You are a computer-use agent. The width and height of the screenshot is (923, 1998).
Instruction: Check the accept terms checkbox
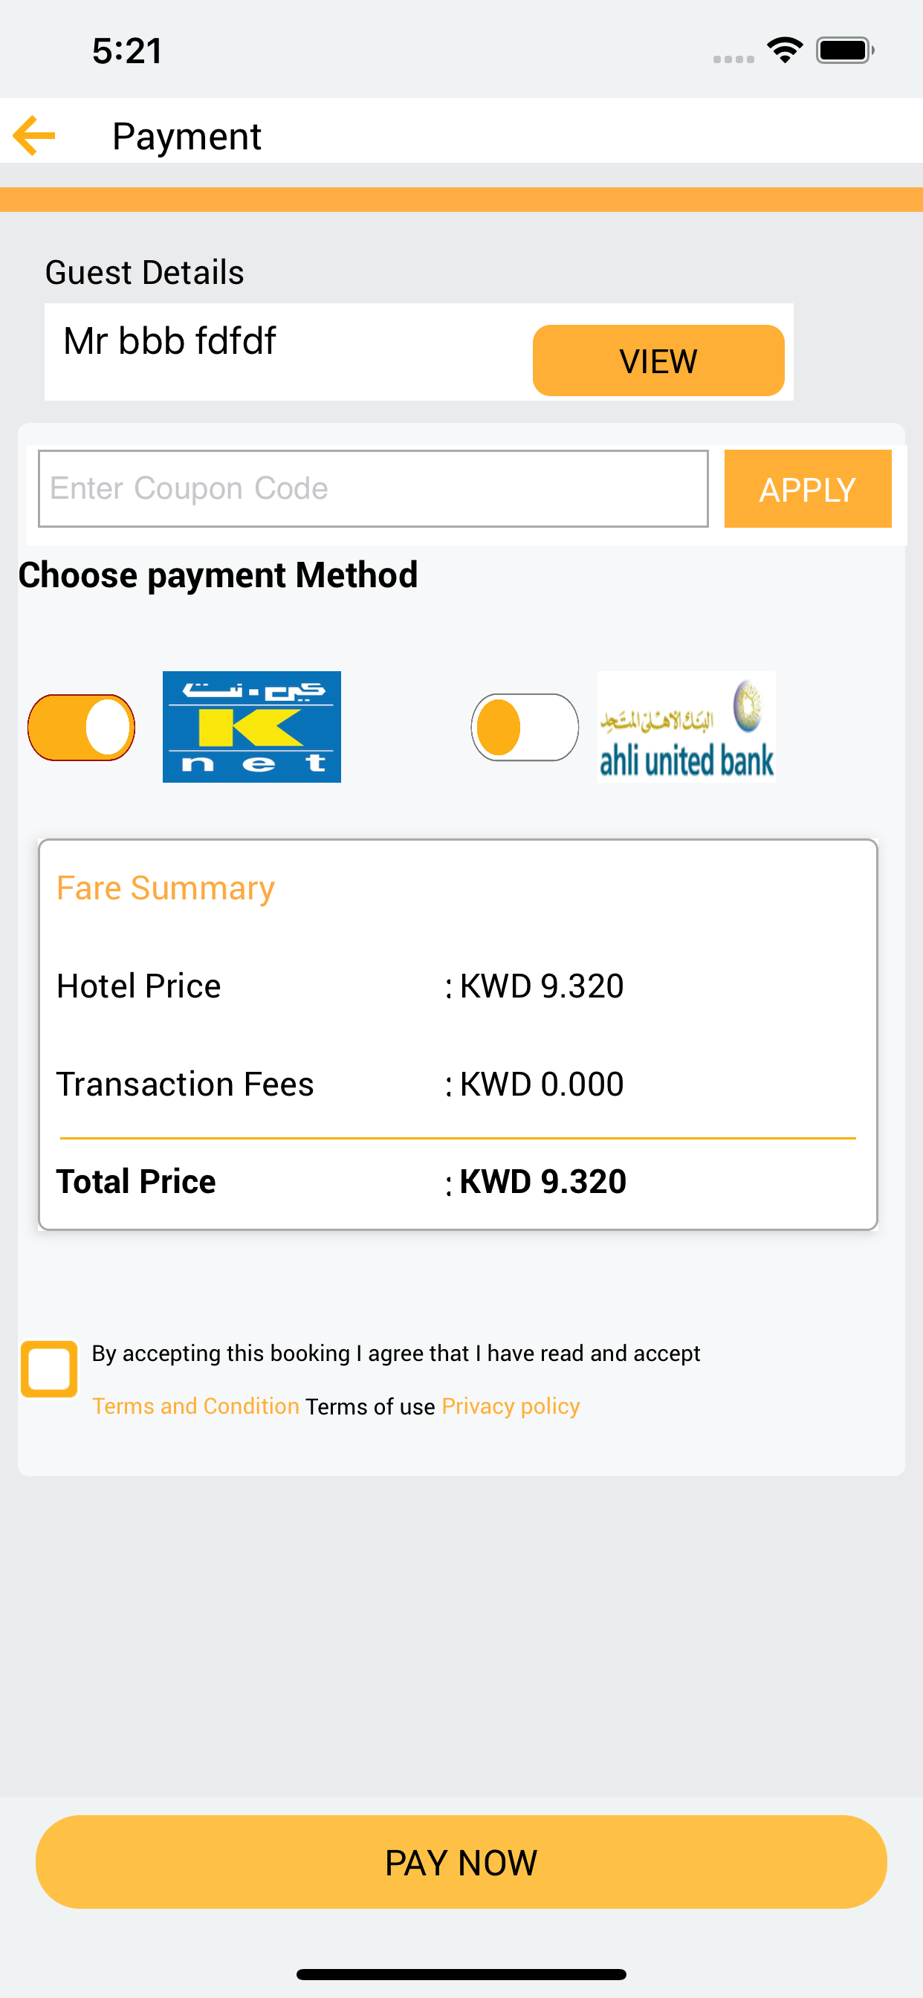point(49,1369)
